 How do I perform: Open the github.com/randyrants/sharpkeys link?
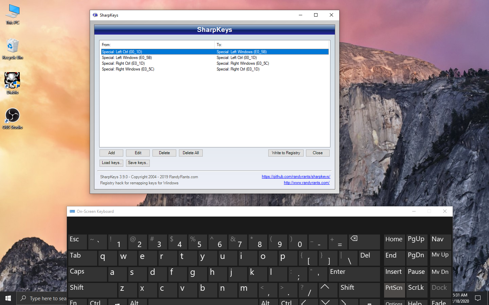click(296, 177)
